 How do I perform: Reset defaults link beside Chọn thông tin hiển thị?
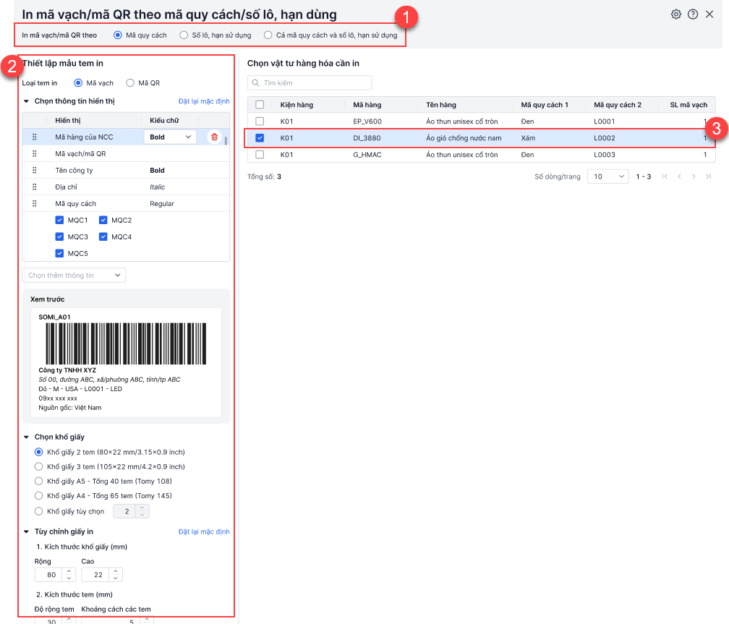204,102
